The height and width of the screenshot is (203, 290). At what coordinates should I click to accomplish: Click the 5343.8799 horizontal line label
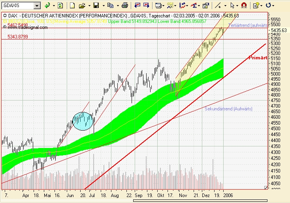(18, 37)
